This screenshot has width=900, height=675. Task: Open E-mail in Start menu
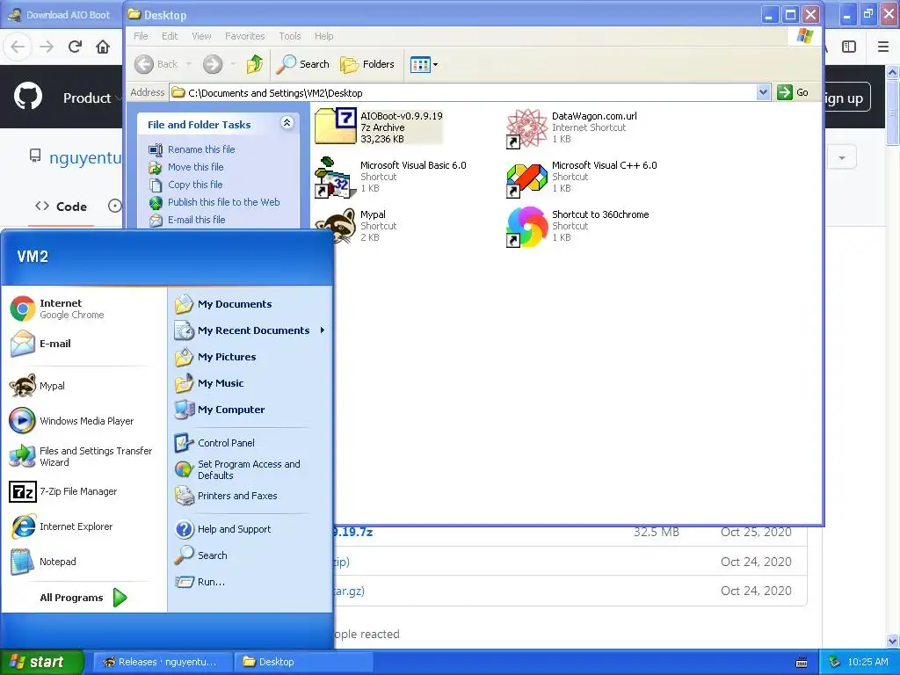click(83, 344)
